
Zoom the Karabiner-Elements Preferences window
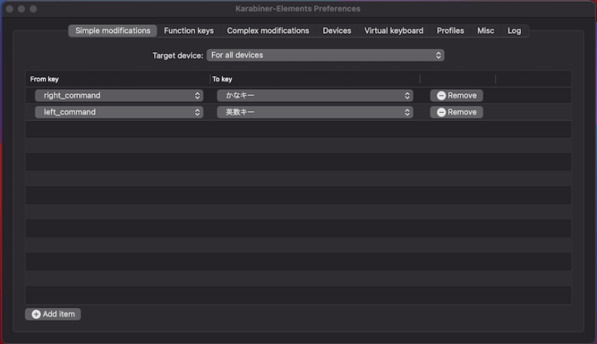[x=34, y=9]
